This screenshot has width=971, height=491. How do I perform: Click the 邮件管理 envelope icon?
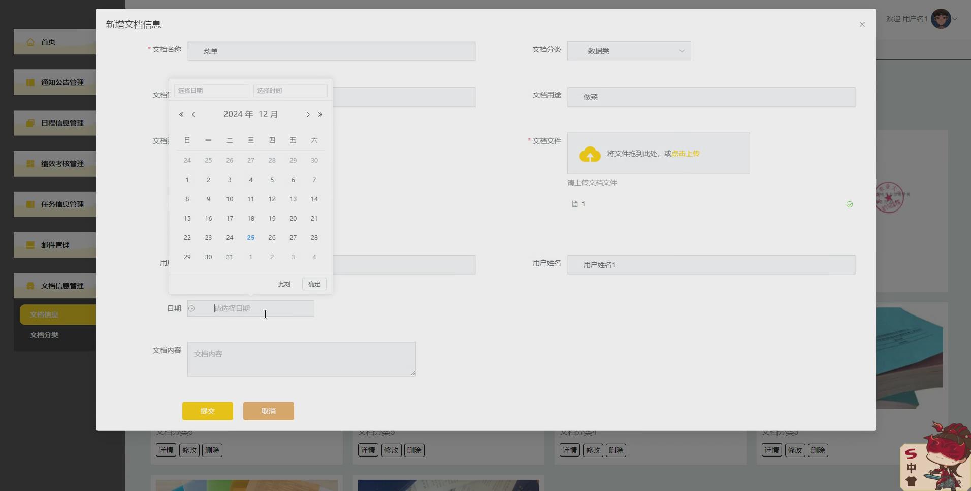click(x=30, y=245)
